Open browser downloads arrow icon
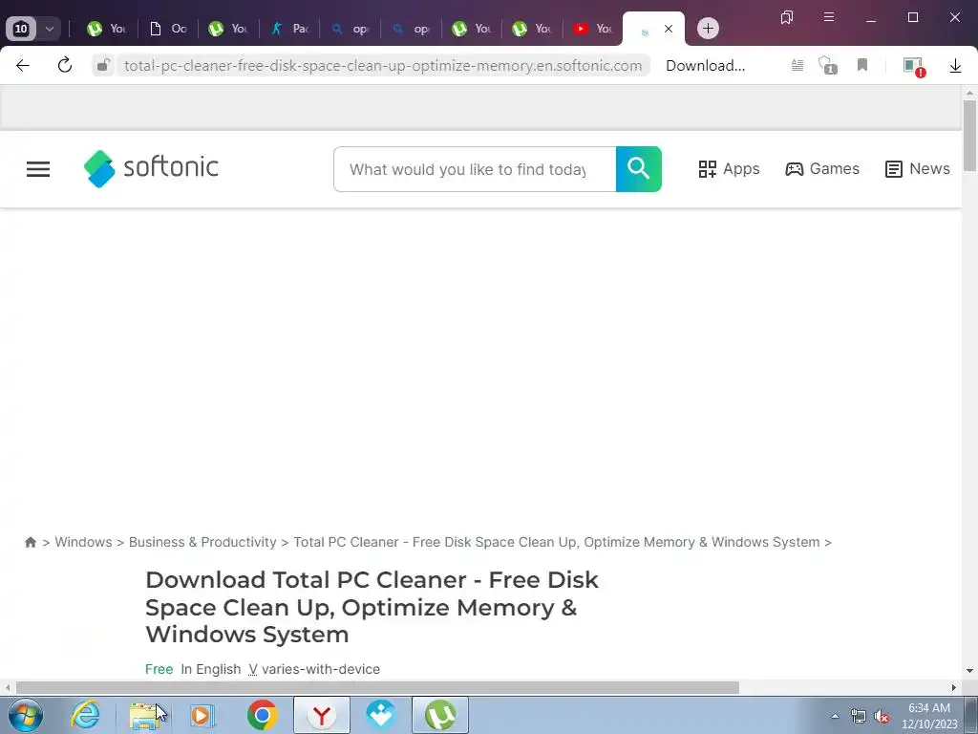Screen dimensions: 978x734 (x=955, y=66)
